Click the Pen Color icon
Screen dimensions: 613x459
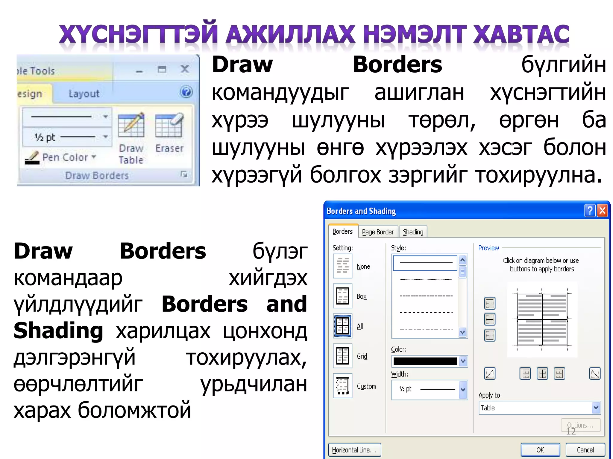(x=32, y=157)
